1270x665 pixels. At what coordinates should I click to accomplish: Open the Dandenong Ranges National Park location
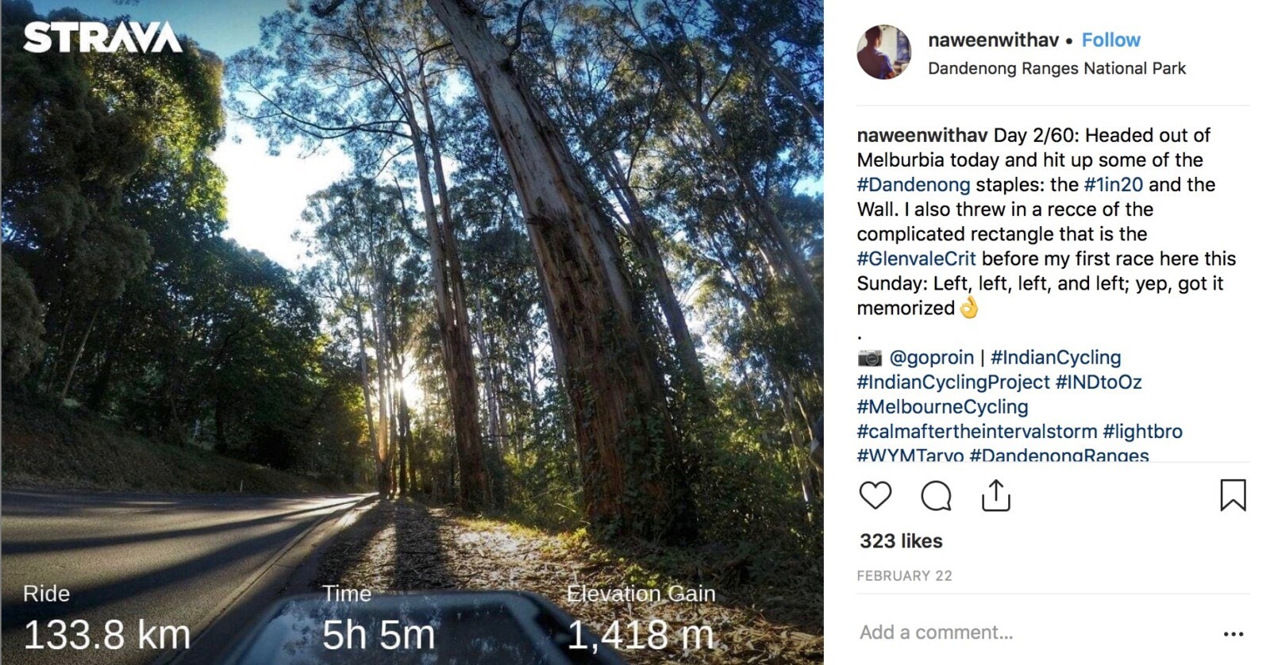(1056, 68)
